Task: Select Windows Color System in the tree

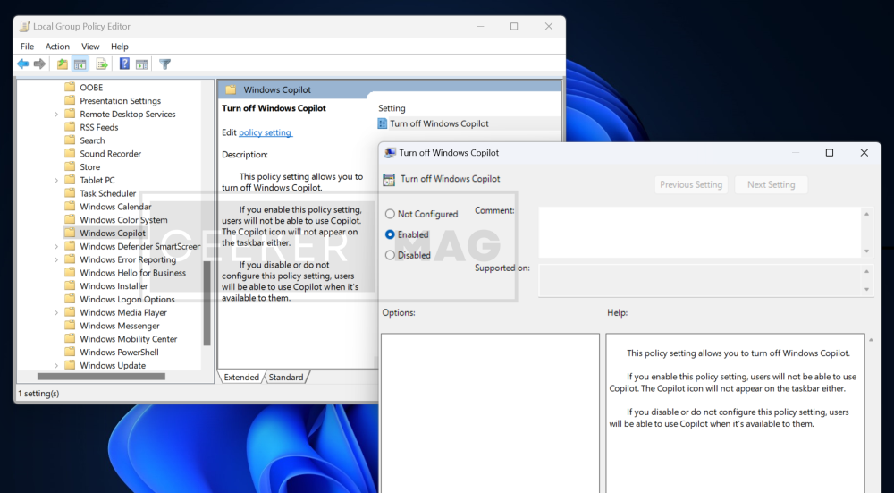Action: click(x=123, y=220)
